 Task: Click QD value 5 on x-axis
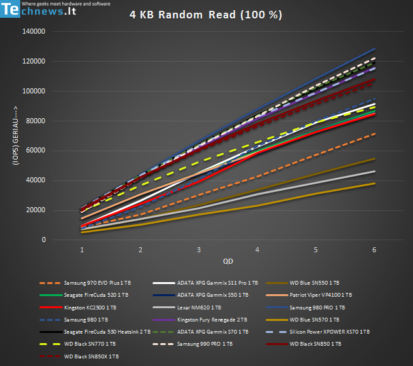point(316,250)
